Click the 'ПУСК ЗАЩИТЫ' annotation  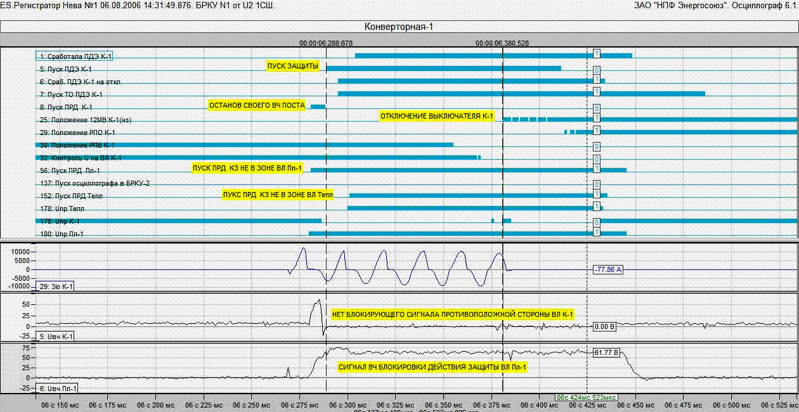(x=293, y=66)
